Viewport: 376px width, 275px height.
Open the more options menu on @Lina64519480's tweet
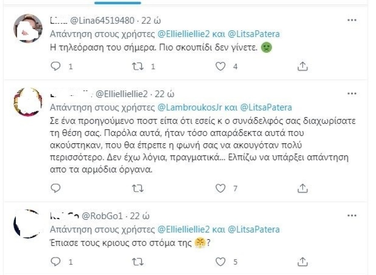[x=352, y=19]
